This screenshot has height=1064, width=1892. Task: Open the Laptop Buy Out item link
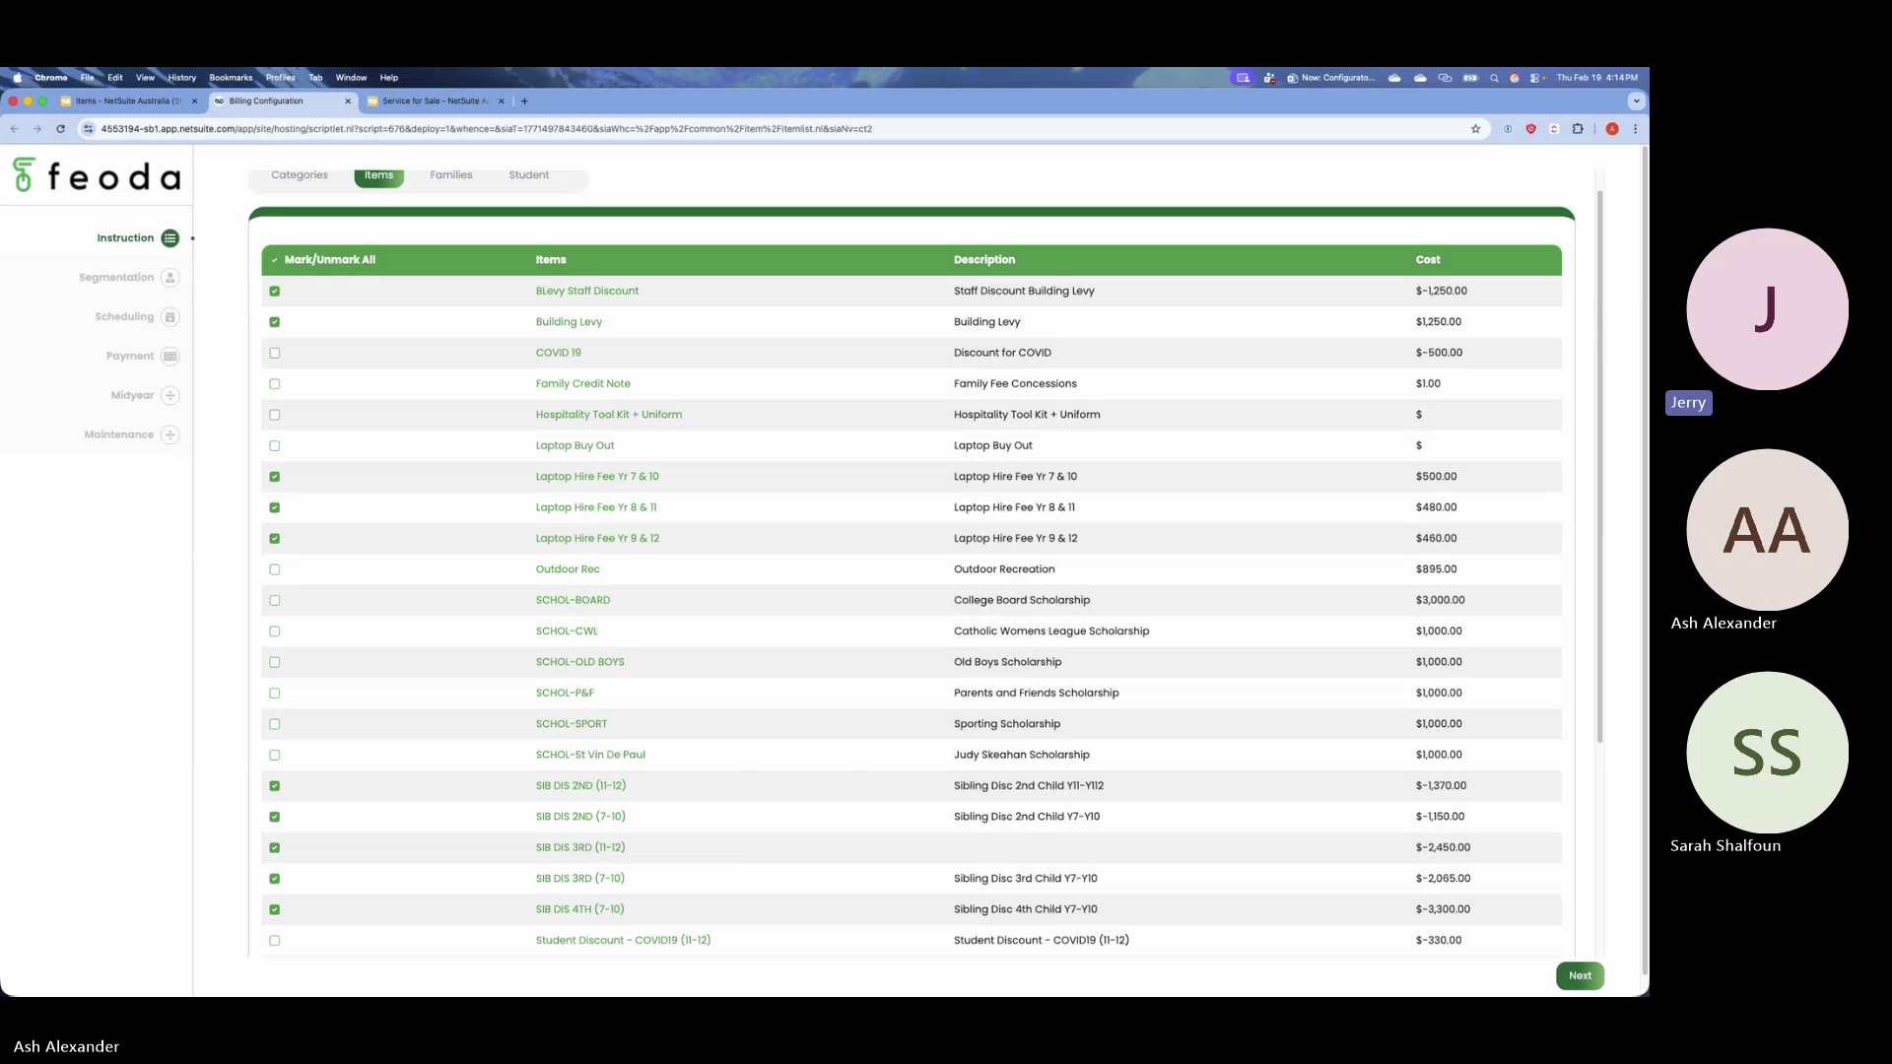click(574, 445)
